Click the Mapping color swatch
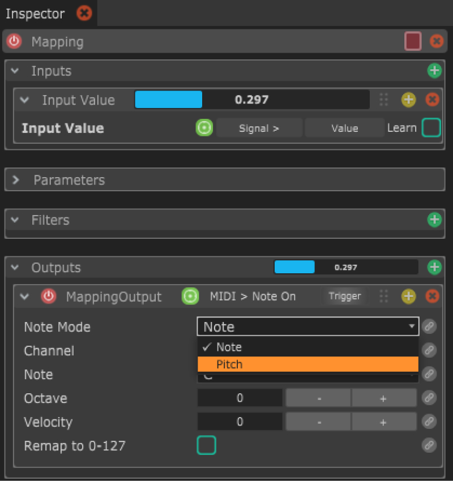Viewport: 453px width, 481px height. 413,41
